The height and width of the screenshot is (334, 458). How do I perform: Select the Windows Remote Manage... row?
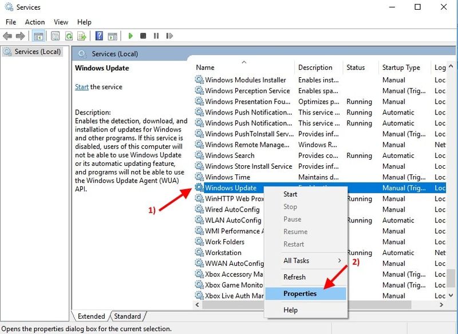coord(320,145)
